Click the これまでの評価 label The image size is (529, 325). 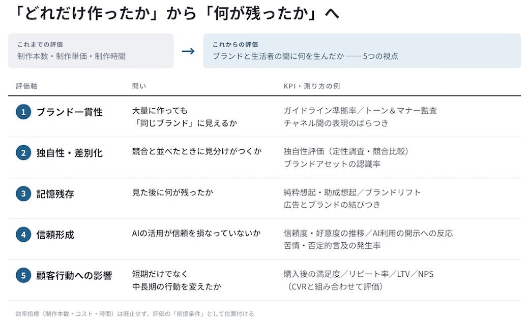[40, 45]
